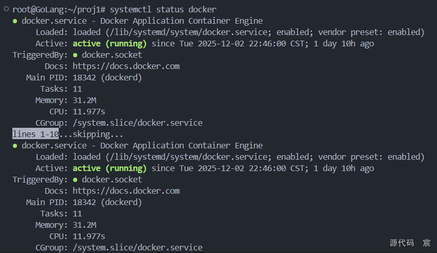Click 'vendor preset: enabled' below the skipping line
The image size is (437, 253).
369,157
